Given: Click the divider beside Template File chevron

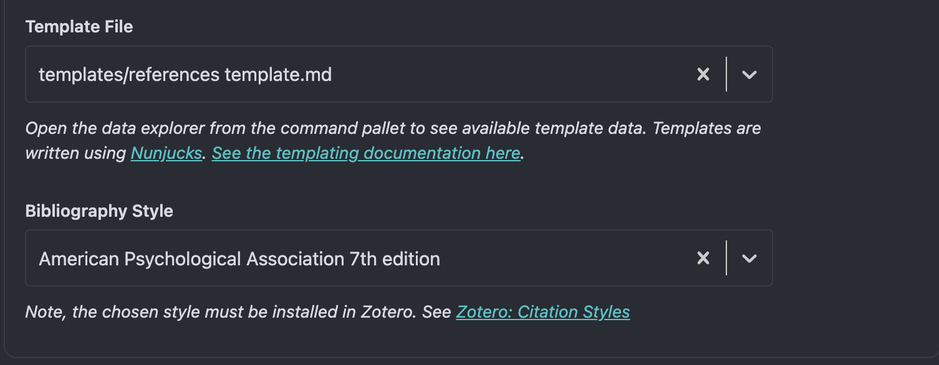Looking at the screenshot, I should coord(726,74).
